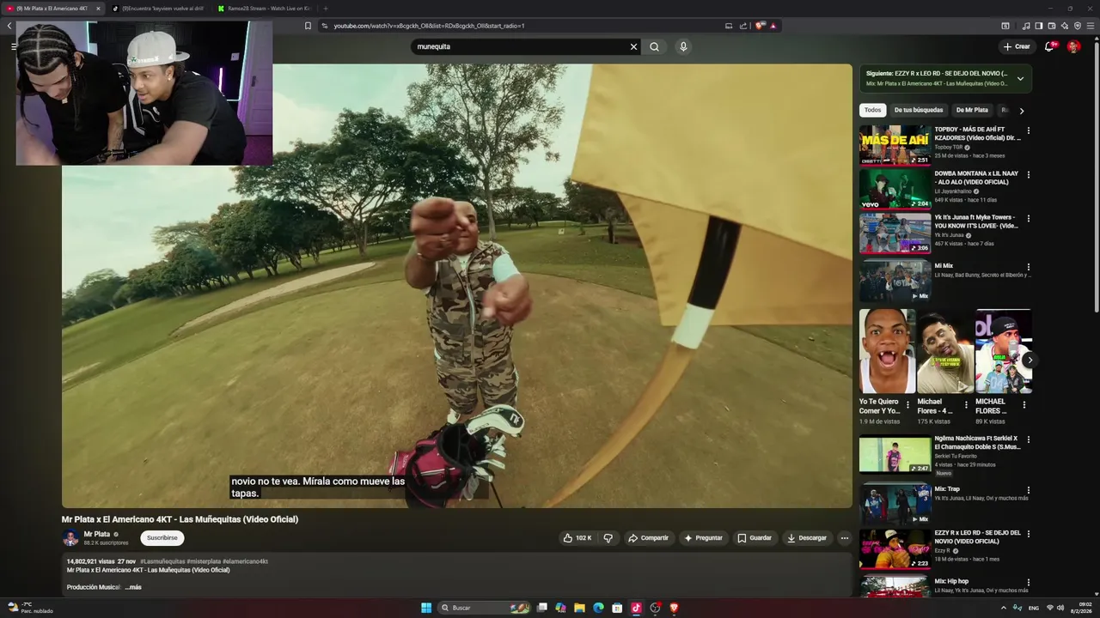Open options for DOWBA MONTANA video
This screenshot has height=618, width=1100.
pyautogui.click(x=1028, y=174)
